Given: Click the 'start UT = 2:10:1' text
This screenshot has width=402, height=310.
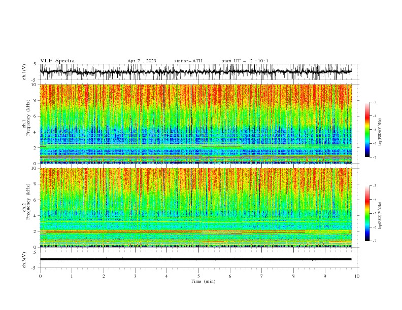Looking at the screenshot, I should (245, 61).
